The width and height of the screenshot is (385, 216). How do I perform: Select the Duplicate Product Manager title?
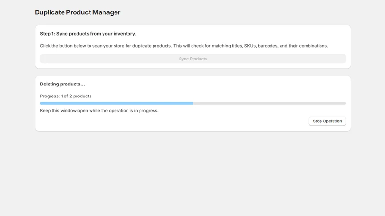tap(77, 12)
